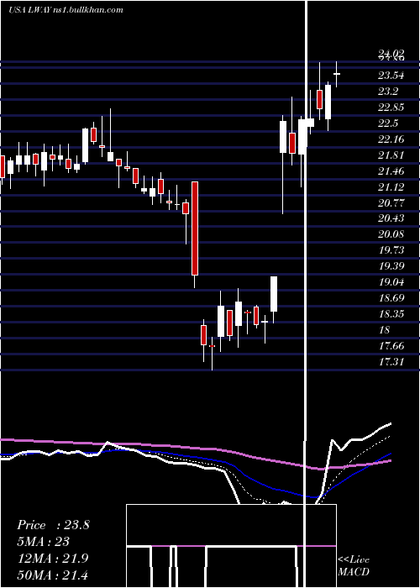The width and height of the screenshot is (420, 588).
Task: Click the 19.39 price axis label
Action: point(391,266)
